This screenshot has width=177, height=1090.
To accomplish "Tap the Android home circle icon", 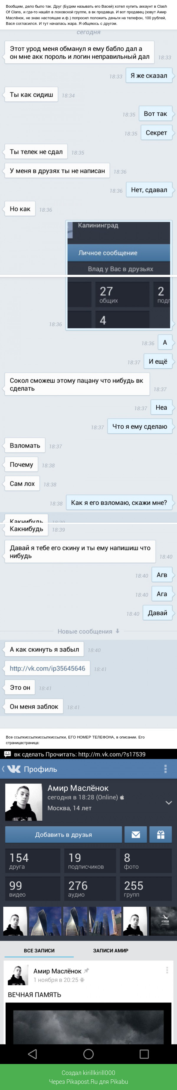I will click(x=88, y=1054).
